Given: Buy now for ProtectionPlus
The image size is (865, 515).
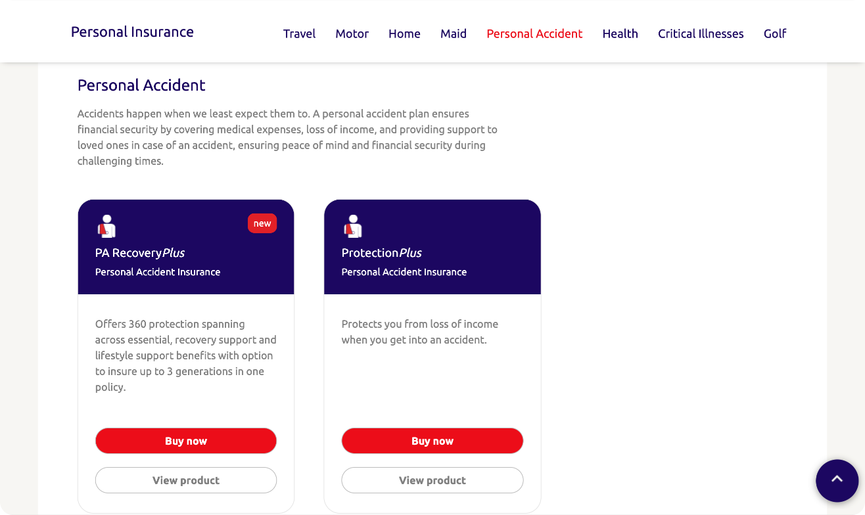Looking at the screenshot, I should pos(432,441).
